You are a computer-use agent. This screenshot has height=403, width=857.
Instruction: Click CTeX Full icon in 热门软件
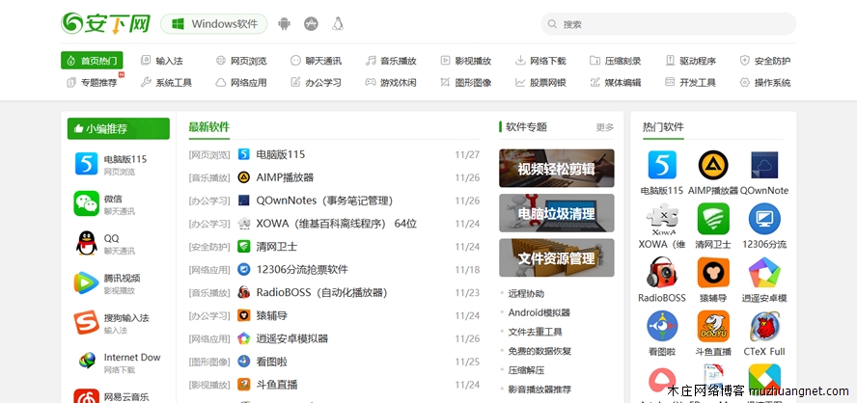pyautogui.click(x=764, y=326)
